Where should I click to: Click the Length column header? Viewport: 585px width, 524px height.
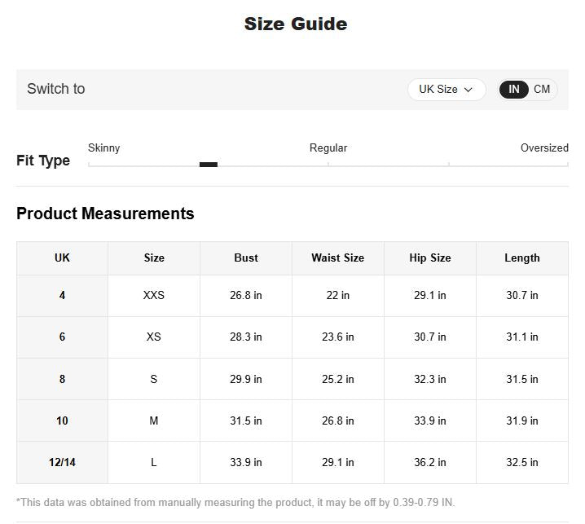[x=521, y=258]
